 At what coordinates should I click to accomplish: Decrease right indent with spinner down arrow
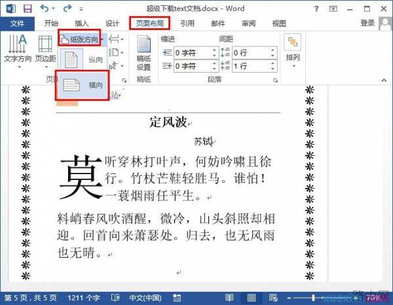click(x=214, y=69)
